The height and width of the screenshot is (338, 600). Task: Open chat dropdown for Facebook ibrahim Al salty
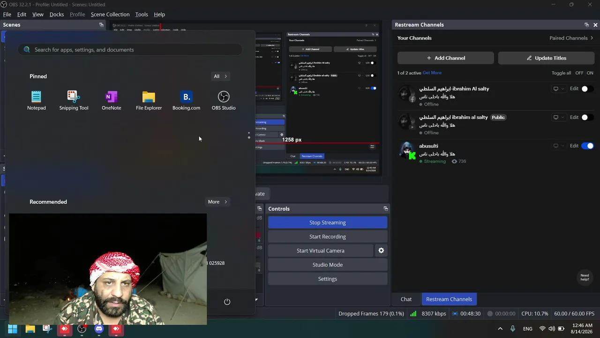(559, 89)
